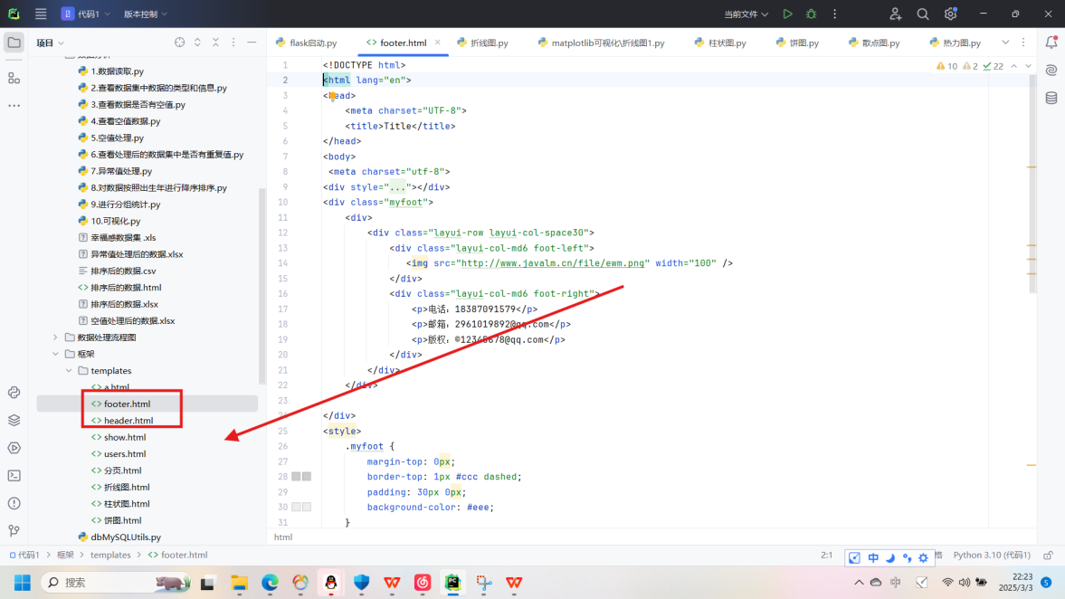Open the main hamburger menu
The height and width of the screenshot is (599, 1065).
tap(41, 14)
